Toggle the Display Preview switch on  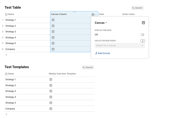(x=142, y=35)
